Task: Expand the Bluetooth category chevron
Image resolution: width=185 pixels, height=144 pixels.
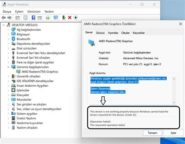Action: coord(8,39)
